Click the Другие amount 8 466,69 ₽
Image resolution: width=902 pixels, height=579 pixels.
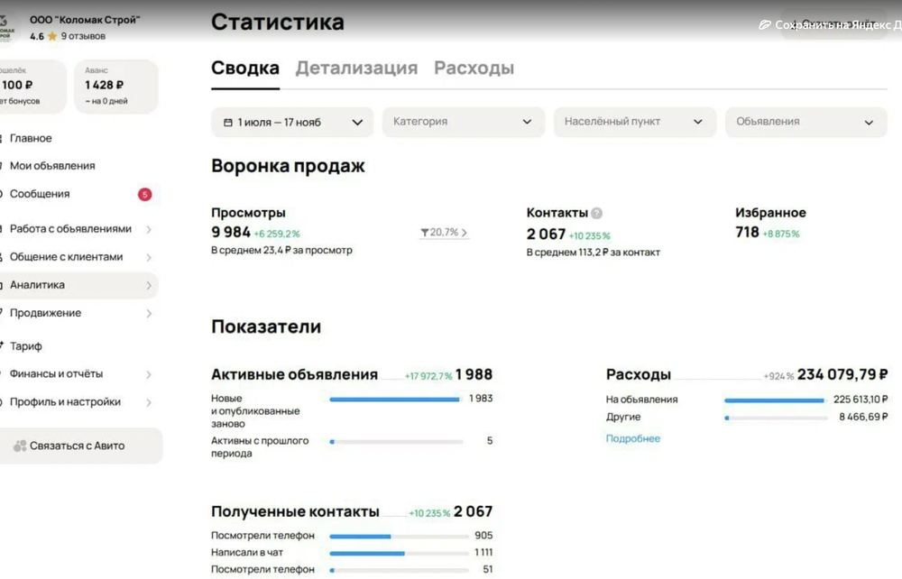pos(863,417)
